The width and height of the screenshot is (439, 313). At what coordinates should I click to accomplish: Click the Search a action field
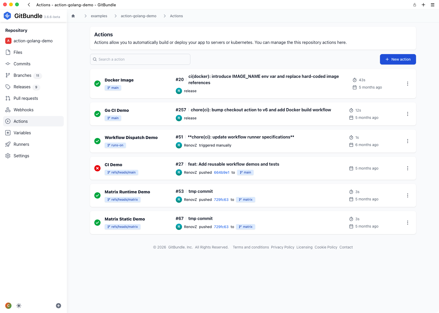point(140,59)
